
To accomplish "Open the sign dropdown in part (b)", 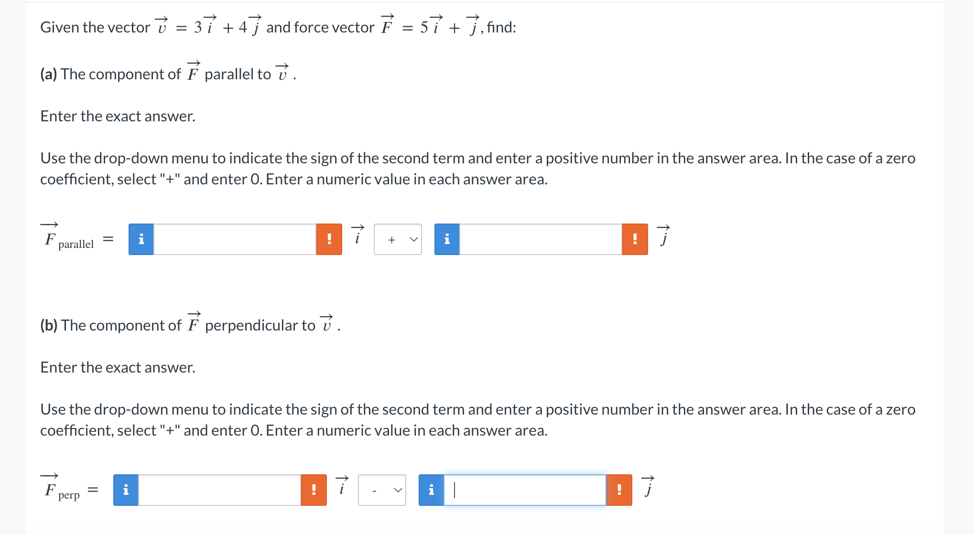I will coord(382,490).
